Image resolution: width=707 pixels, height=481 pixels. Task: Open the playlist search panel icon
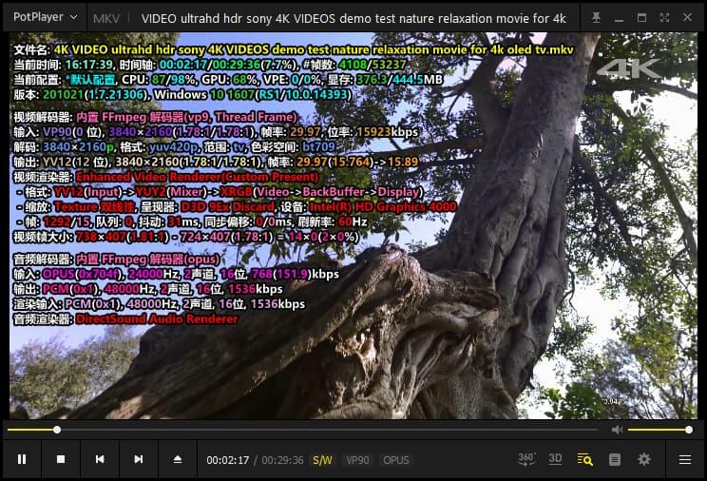[x=585, y=460]
